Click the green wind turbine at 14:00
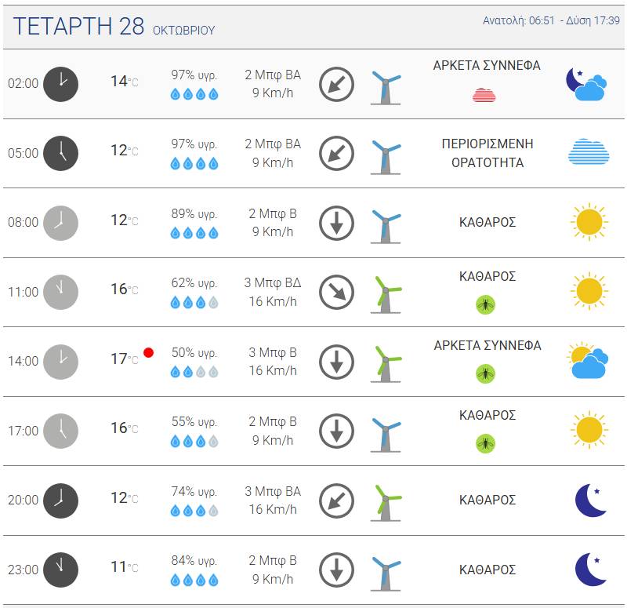Screen dimensions: 638x608 (x=386, y=364)
